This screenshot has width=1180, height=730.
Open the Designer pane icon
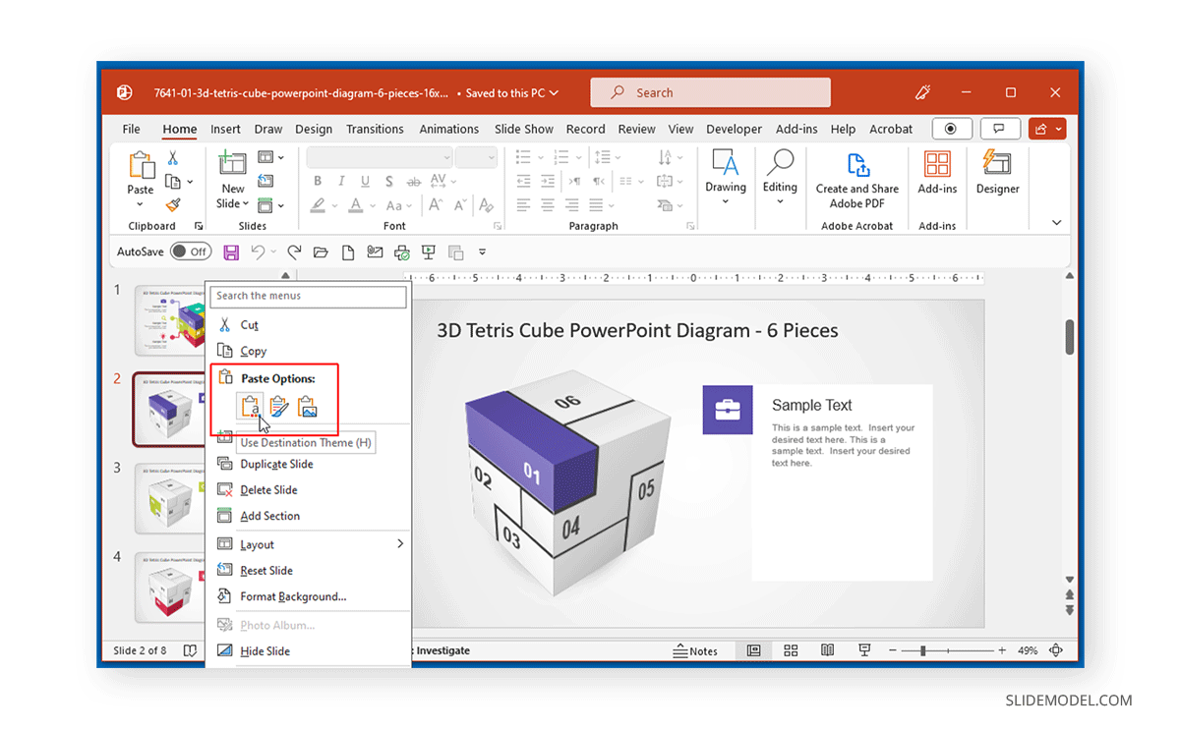(x=997, y=164)
